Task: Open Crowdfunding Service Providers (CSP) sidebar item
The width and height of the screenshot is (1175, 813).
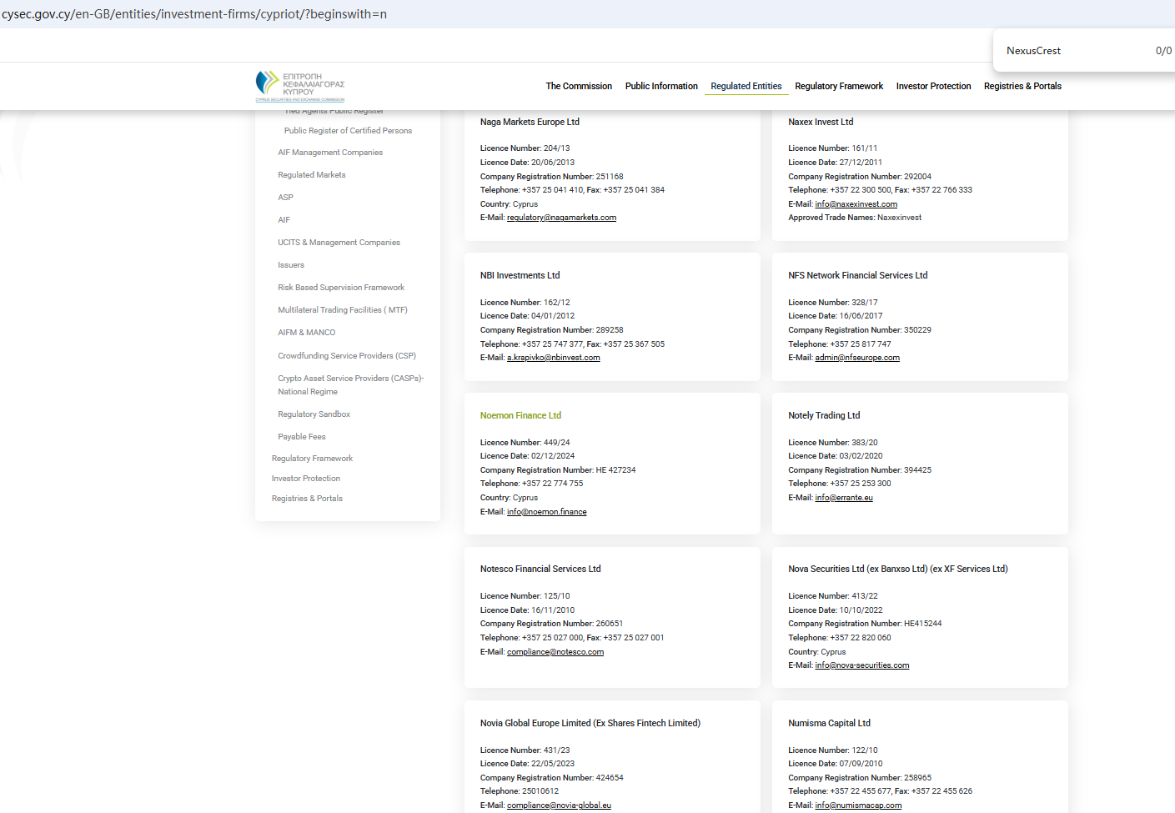Action: pos(347,356)
